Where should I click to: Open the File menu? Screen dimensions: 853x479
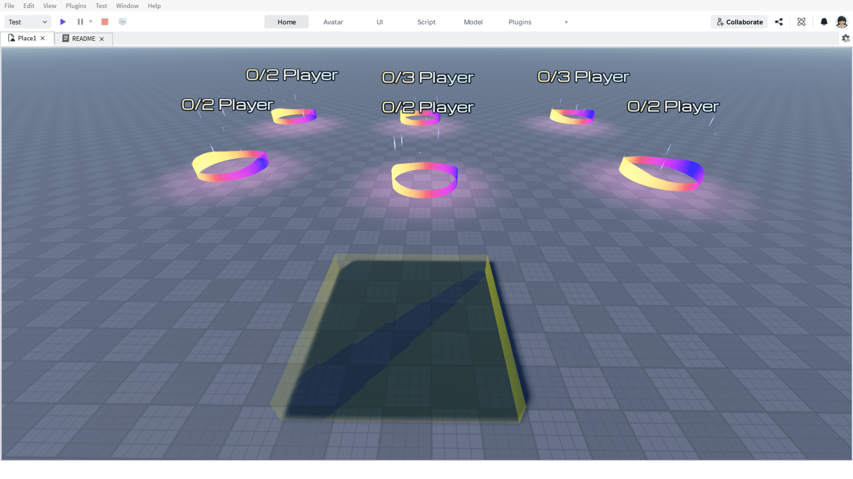pos(9,6)
